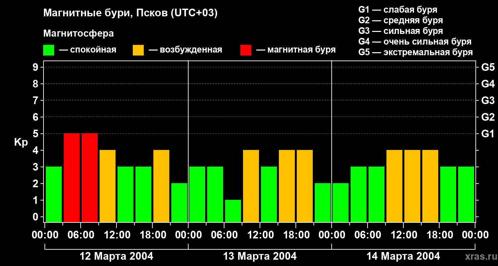498x266 pixels.
Task: Click the shortest green bar on 13 Марта
Action: (233, 211)
